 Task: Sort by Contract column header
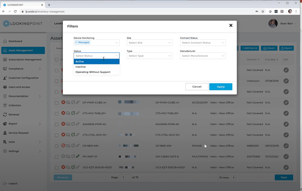pos(253,60)
